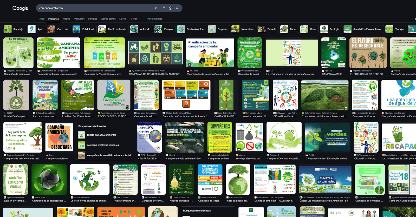Select the Animado filter chip
Image resolution: width=416 pixels, height=217 pixels.
pyautogui.click(x=141, y=29)
